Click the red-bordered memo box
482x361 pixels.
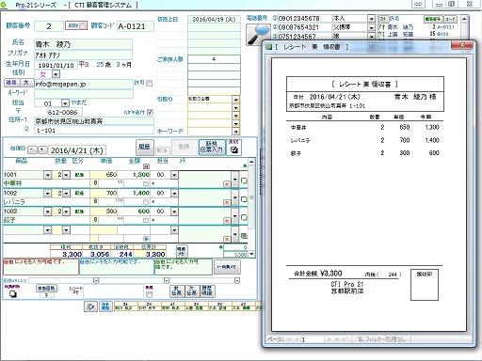[40, 267]
